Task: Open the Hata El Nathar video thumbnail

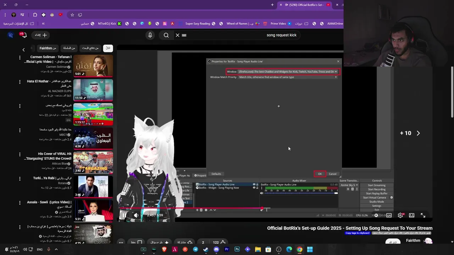Action: [x=93, y=90]
